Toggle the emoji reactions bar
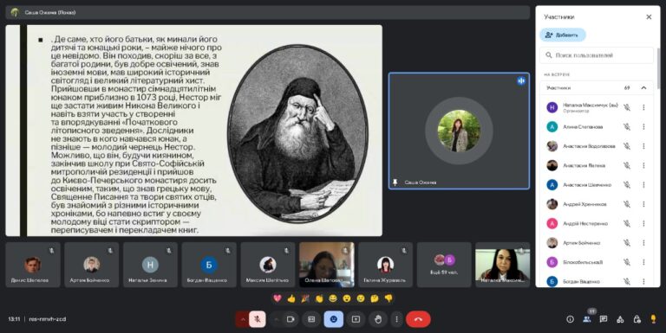 [x=333, y=319]
